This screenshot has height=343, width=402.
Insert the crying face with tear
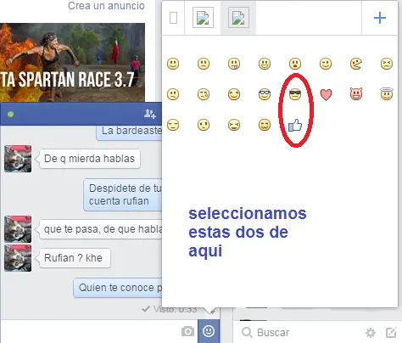204,94
